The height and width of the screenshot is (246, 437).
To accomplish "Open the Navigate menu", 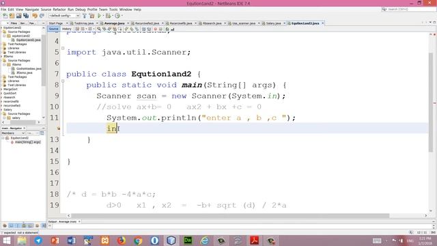I will pos(32,10).
